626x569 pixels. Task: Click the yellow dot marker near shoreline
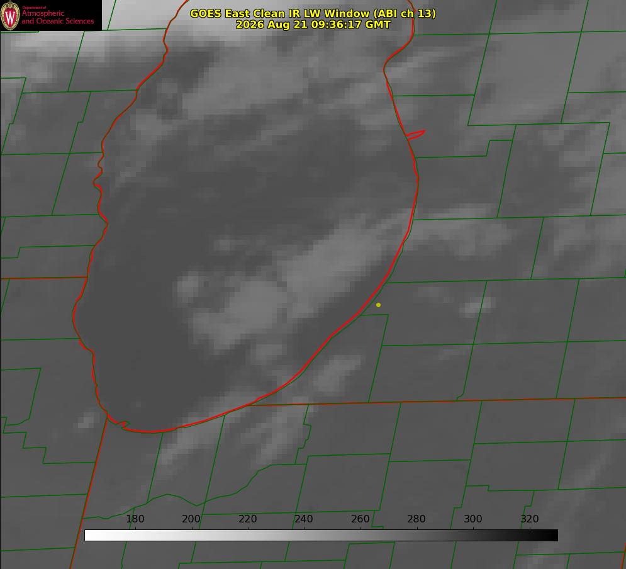(378, 305)
